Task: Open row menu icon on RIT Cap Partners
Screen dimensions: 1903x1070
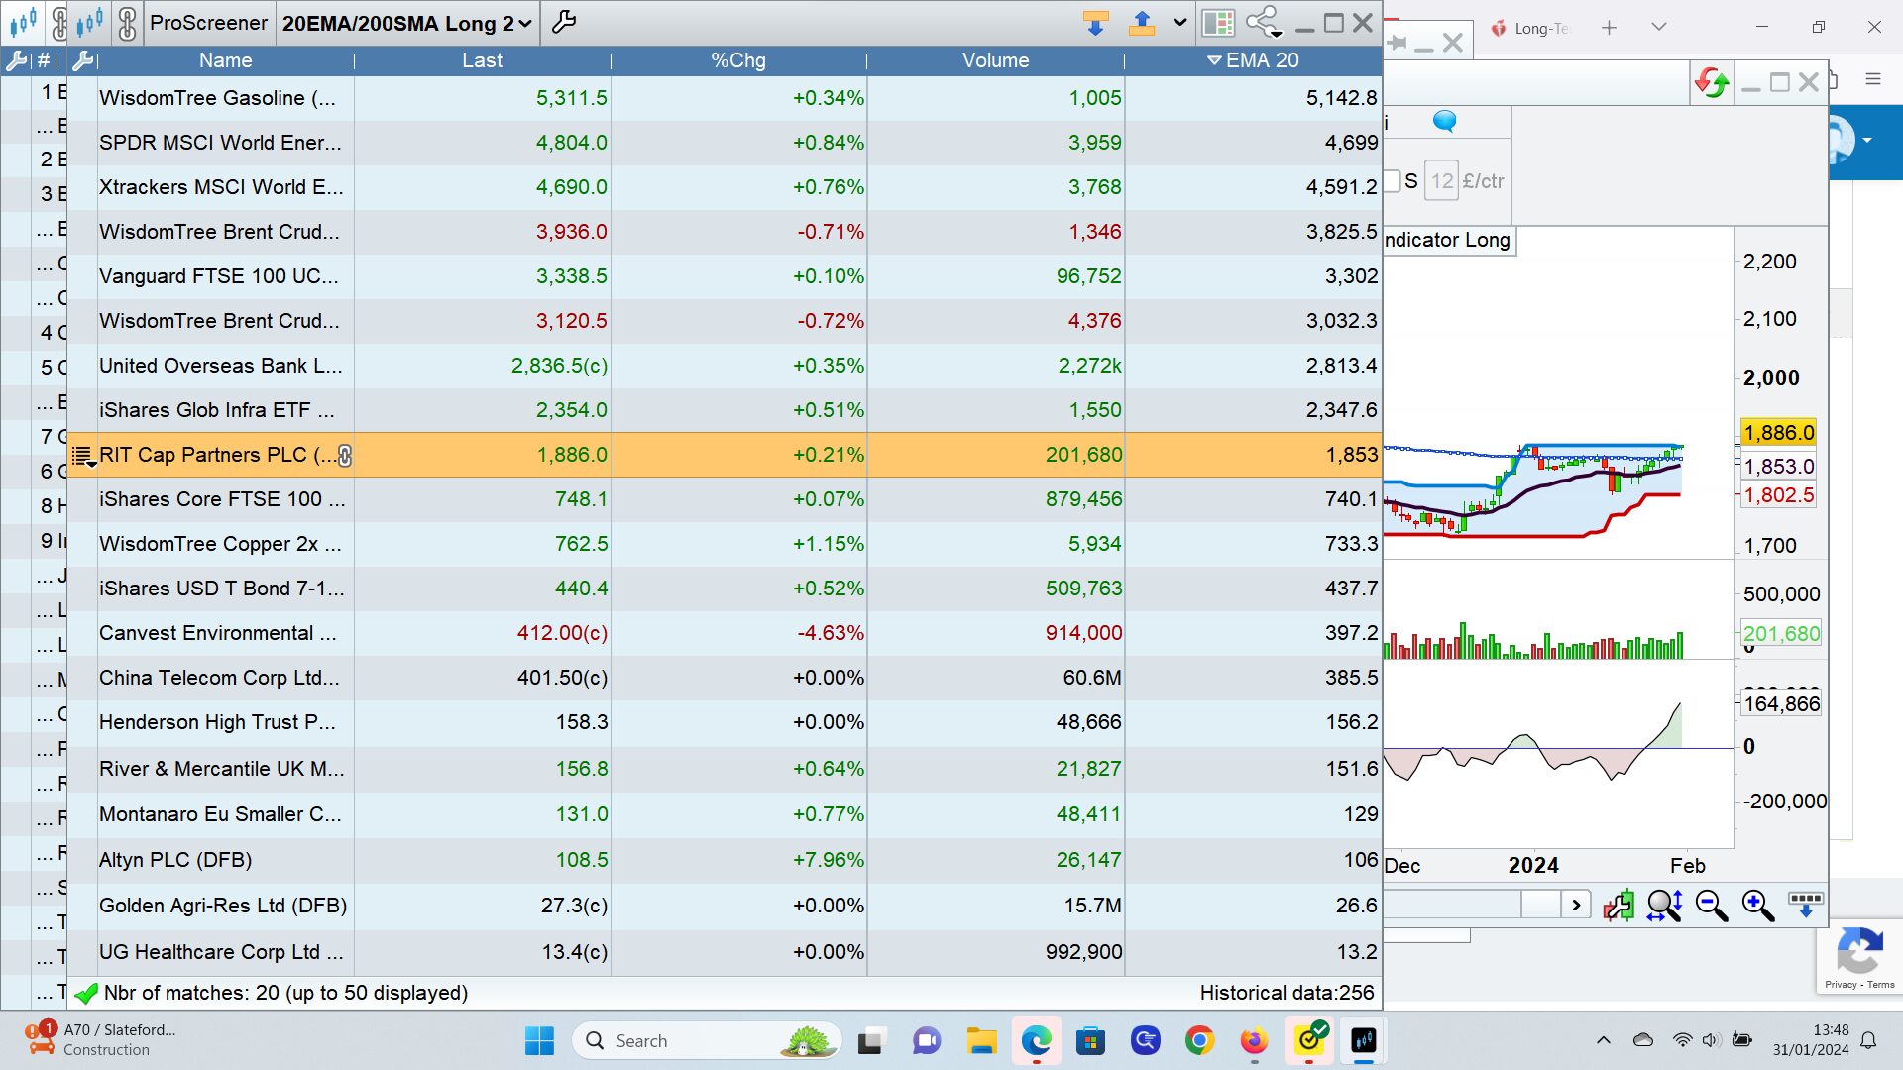Action: [x=83, y=456]
